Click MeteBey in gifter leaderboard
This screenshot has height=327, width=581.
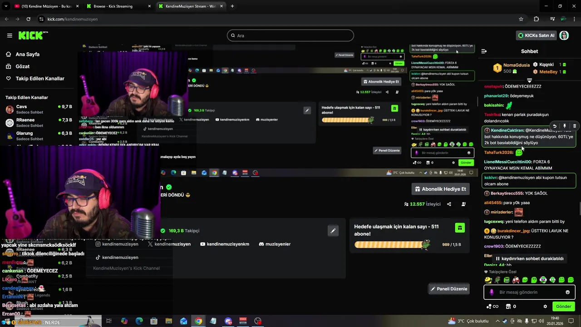tap(548, 72)
